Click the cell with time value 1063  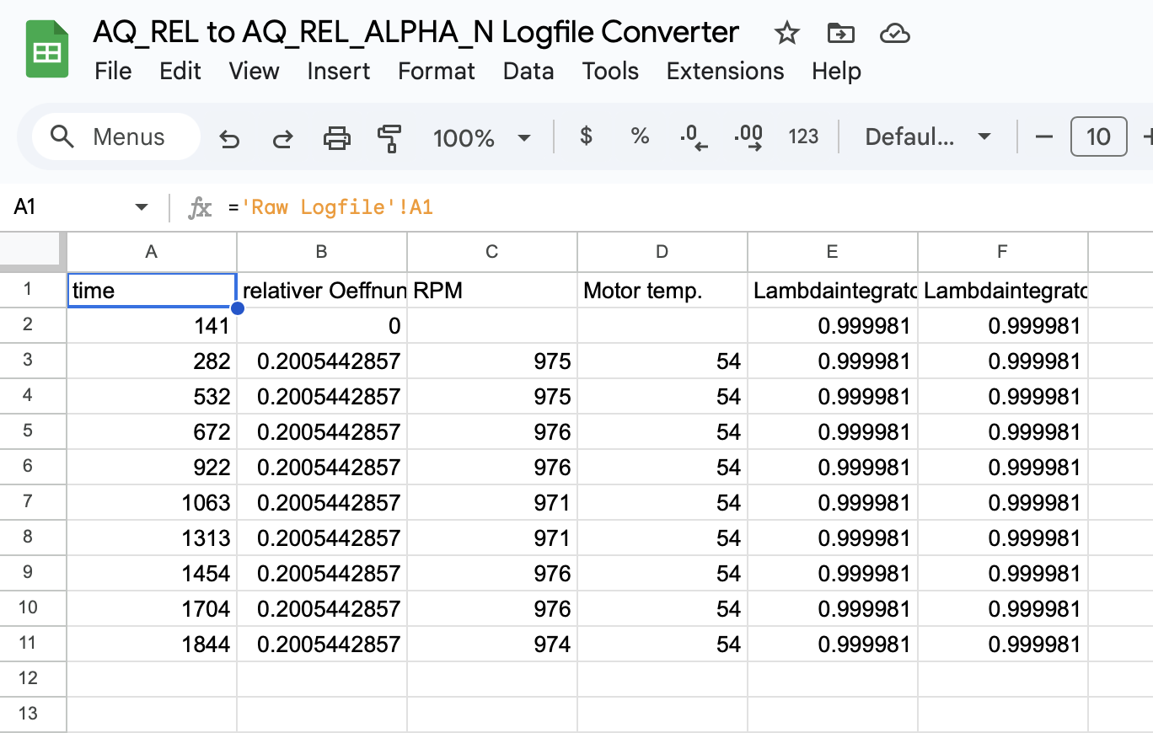click(x=152, y=503)
